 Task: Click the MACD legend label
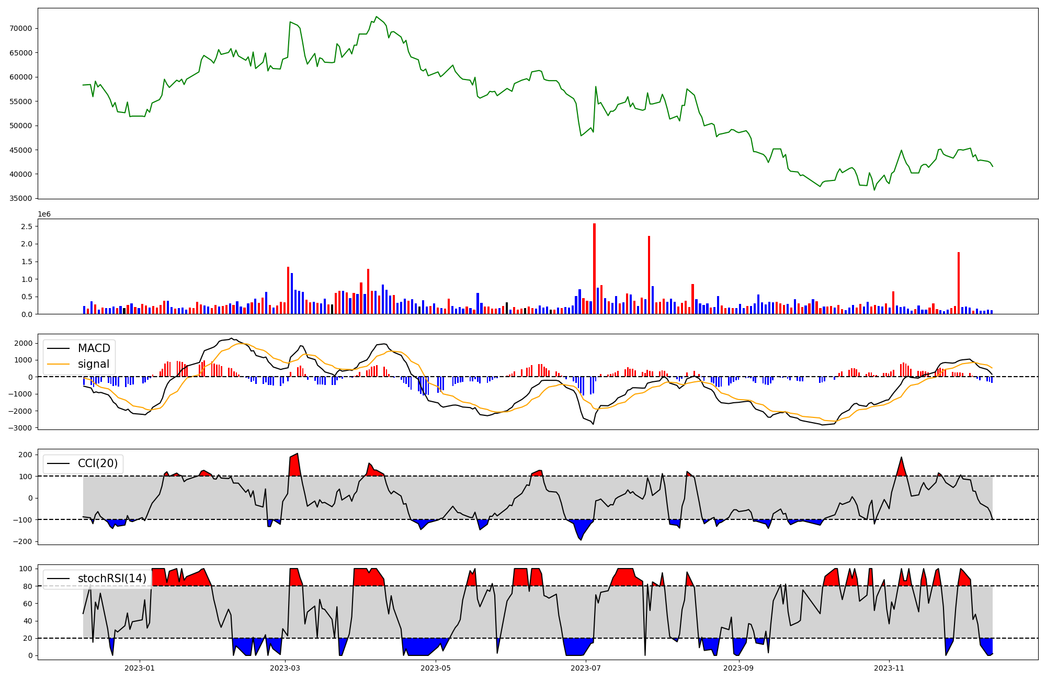coord(94,348)
